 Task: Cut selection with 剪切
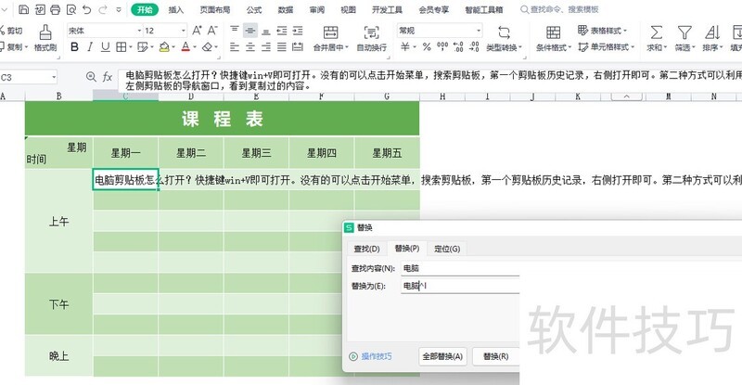coord(11,31)
